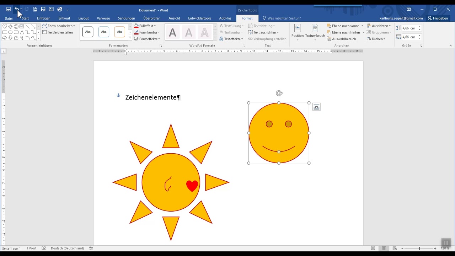455x256 pixels.
Task: Expand the shapes gallery more arrow
Action: point(38,38)
